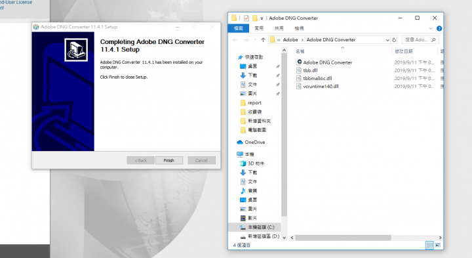Click the Adobe breadcrumb in address bar

click(290, 40)
